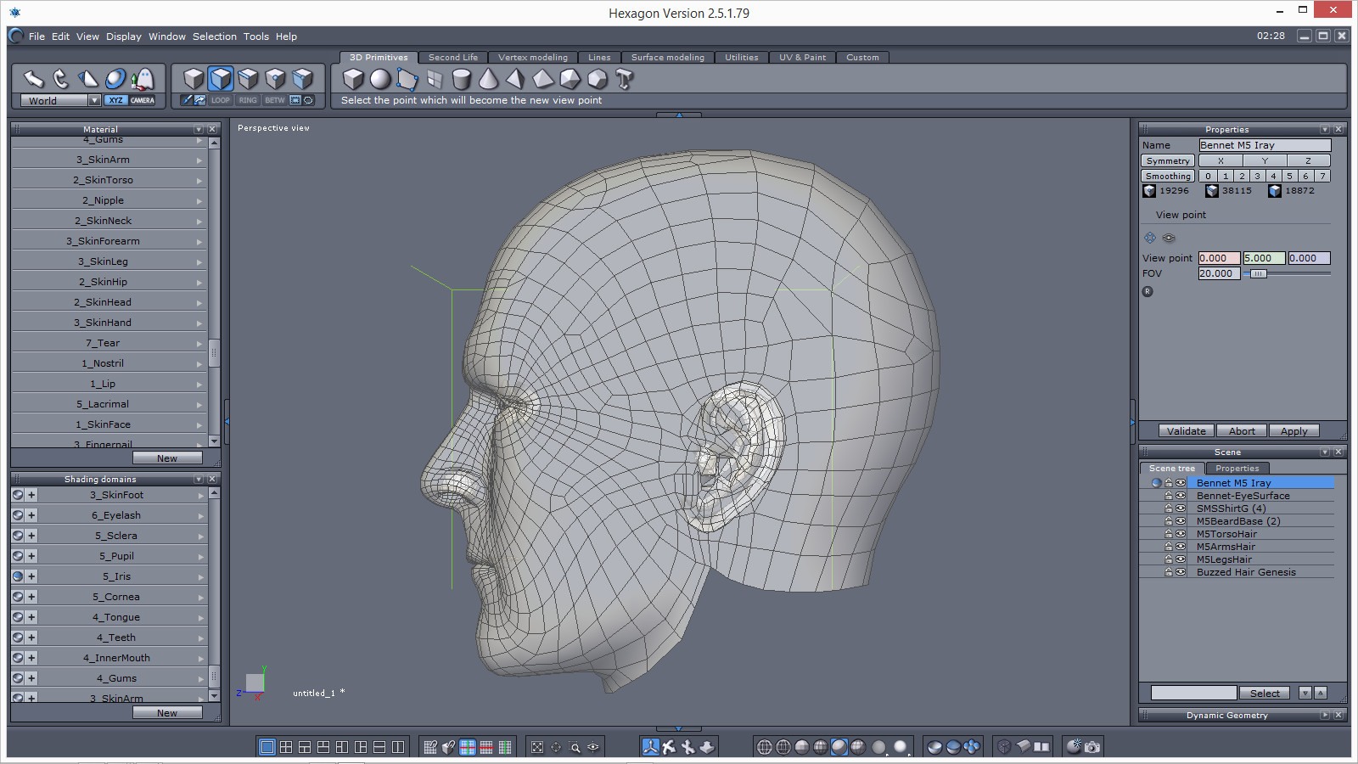Click the view point Y field 5.000
This screenshot has height=764, width=1358.
pyautogui.click(x=1265, y=258)
